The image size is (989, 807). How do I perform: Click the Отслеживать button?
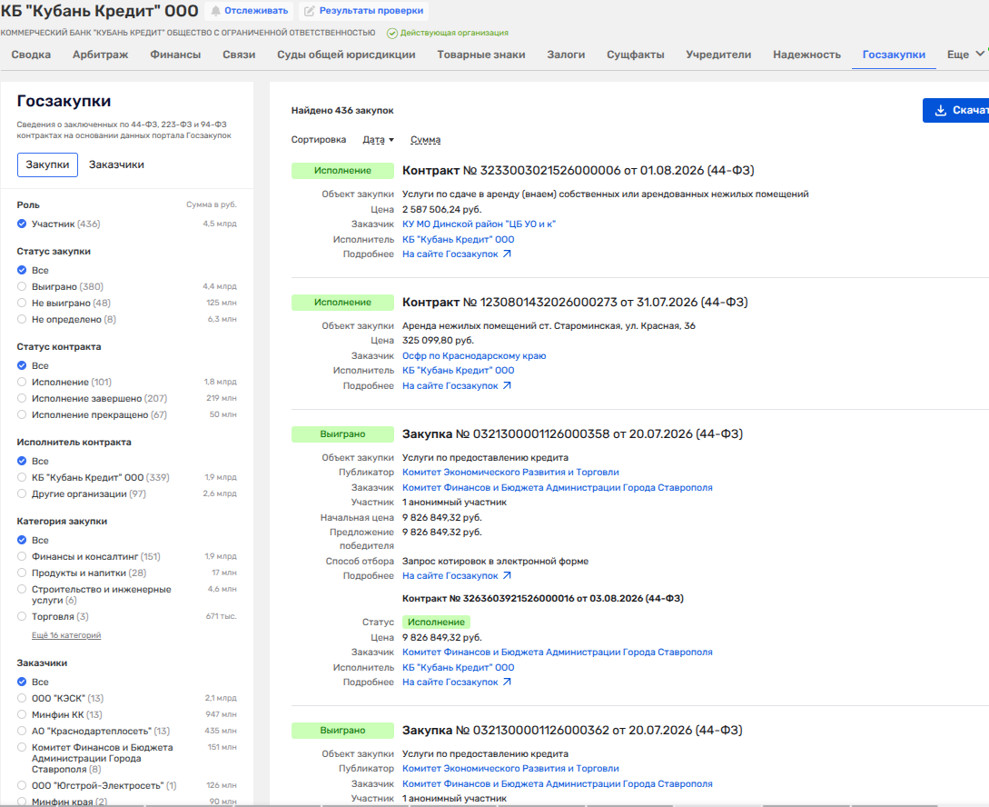[x=249, y=11]
